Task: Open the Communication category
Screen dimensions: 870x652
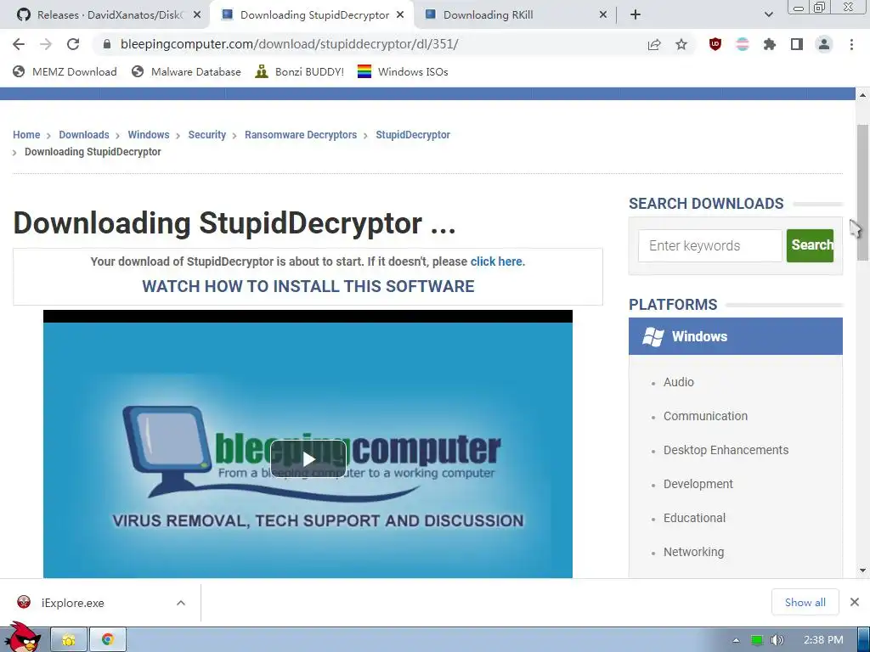Action: tap(705, 416)
